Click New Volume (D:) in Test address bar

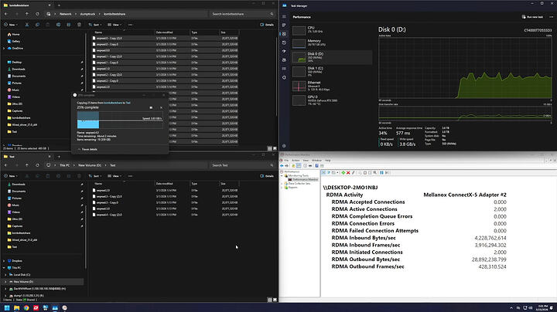(x=90, y=165)
